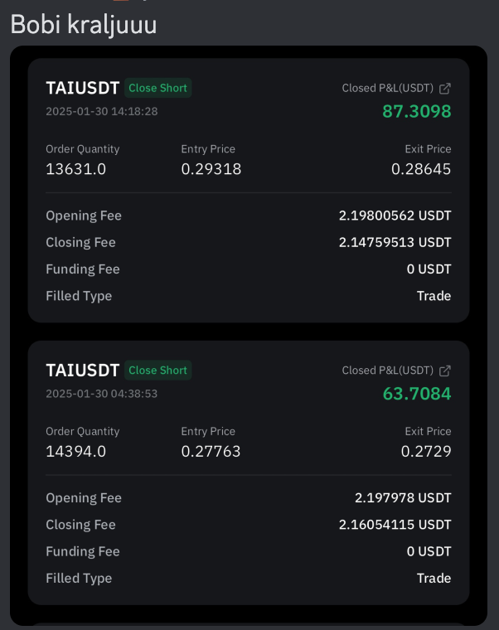Open TAIUSDT symbol in the 14:18:28 trade
This screenshot has height=630, width=499.
(x=83, y=88)
